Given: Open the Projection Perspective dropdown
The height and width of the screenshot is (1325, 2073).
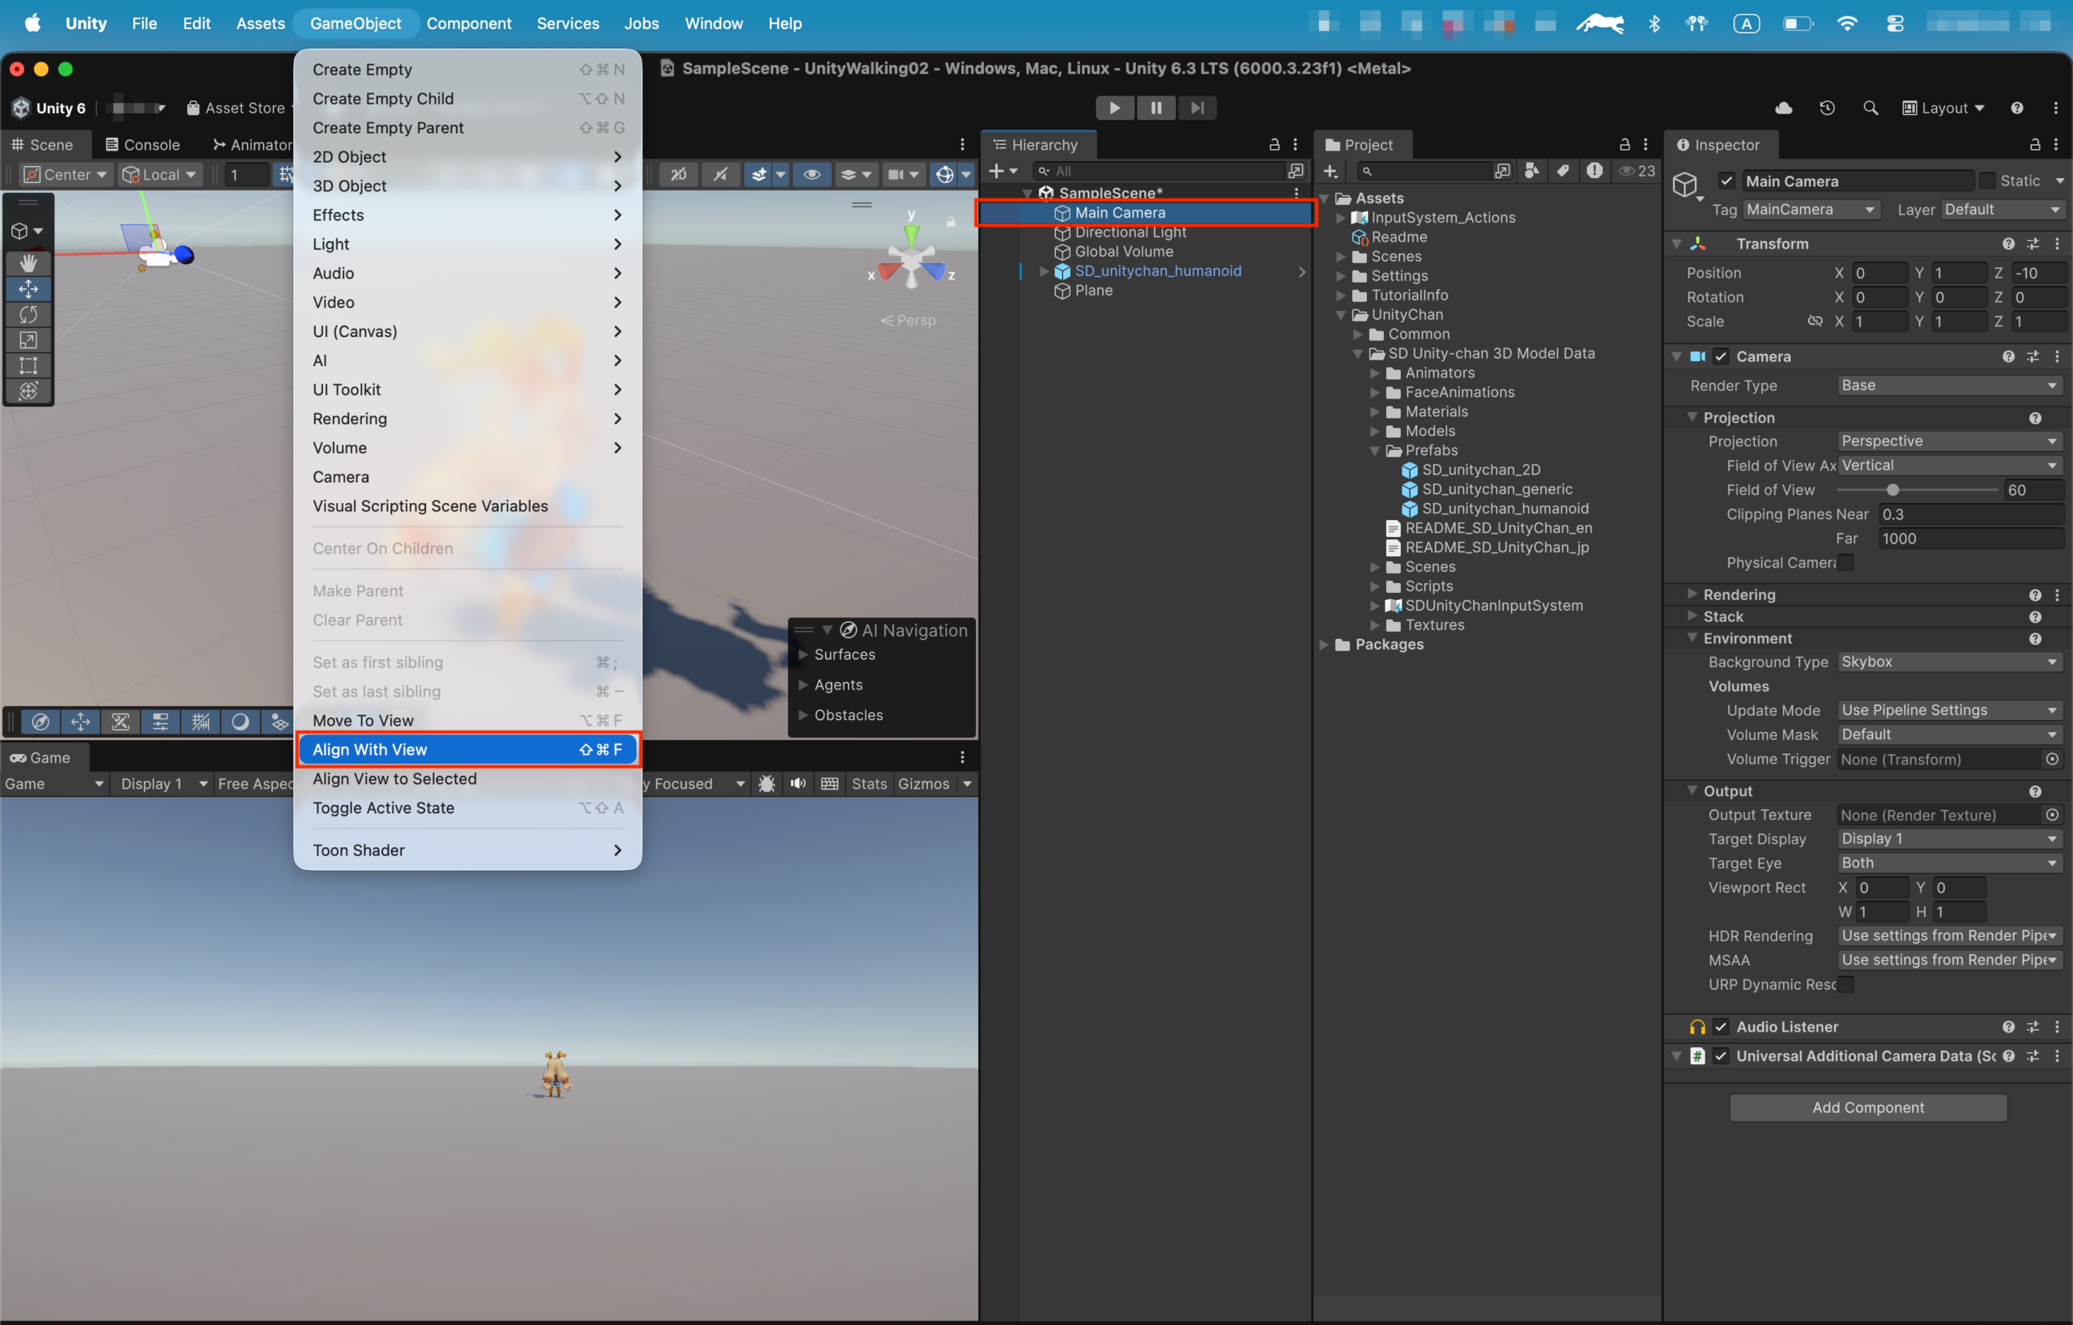Looking at the screenshot, I should pos(1949,441).
